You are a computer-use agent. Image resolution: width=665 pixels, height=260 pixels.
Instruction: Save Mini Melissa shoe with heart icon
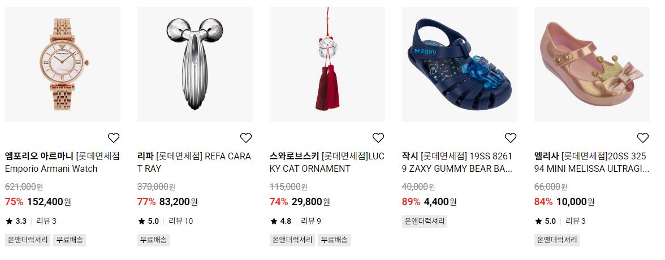[x=643, y=138]
